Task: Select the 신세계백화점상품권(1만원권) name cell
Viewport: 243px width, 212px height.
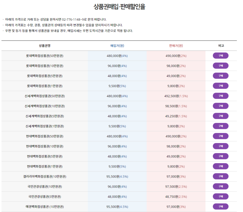Action: click(45, 126)
